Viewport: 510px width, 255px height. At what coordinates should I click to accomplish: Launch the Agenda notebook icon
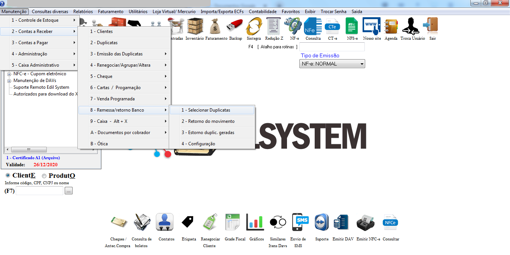coord(391,26)
